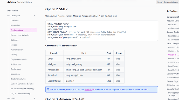
Task: Click the Option 3: Amazon SES (API) heading
Action: click(x=65, y=99)
